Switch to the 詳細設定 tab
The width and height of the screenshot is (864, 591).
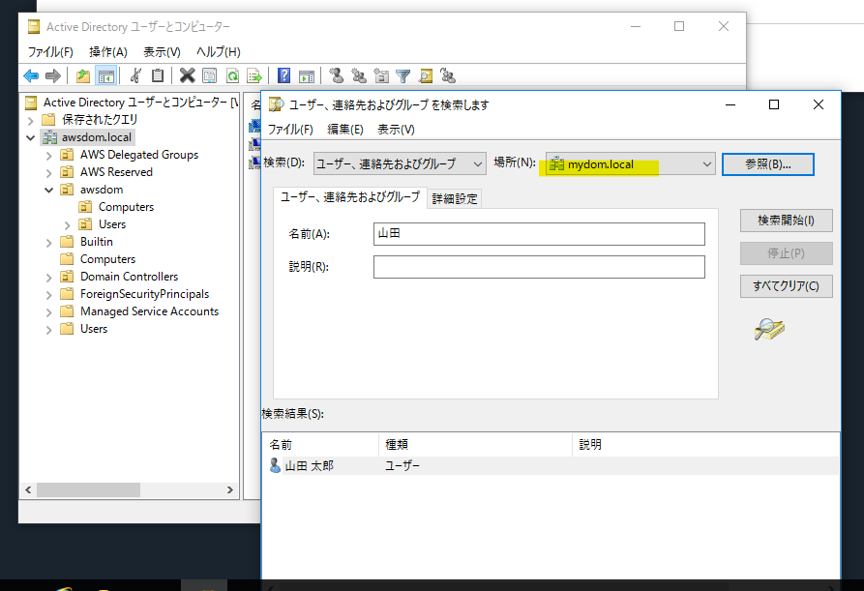point(454,198)
